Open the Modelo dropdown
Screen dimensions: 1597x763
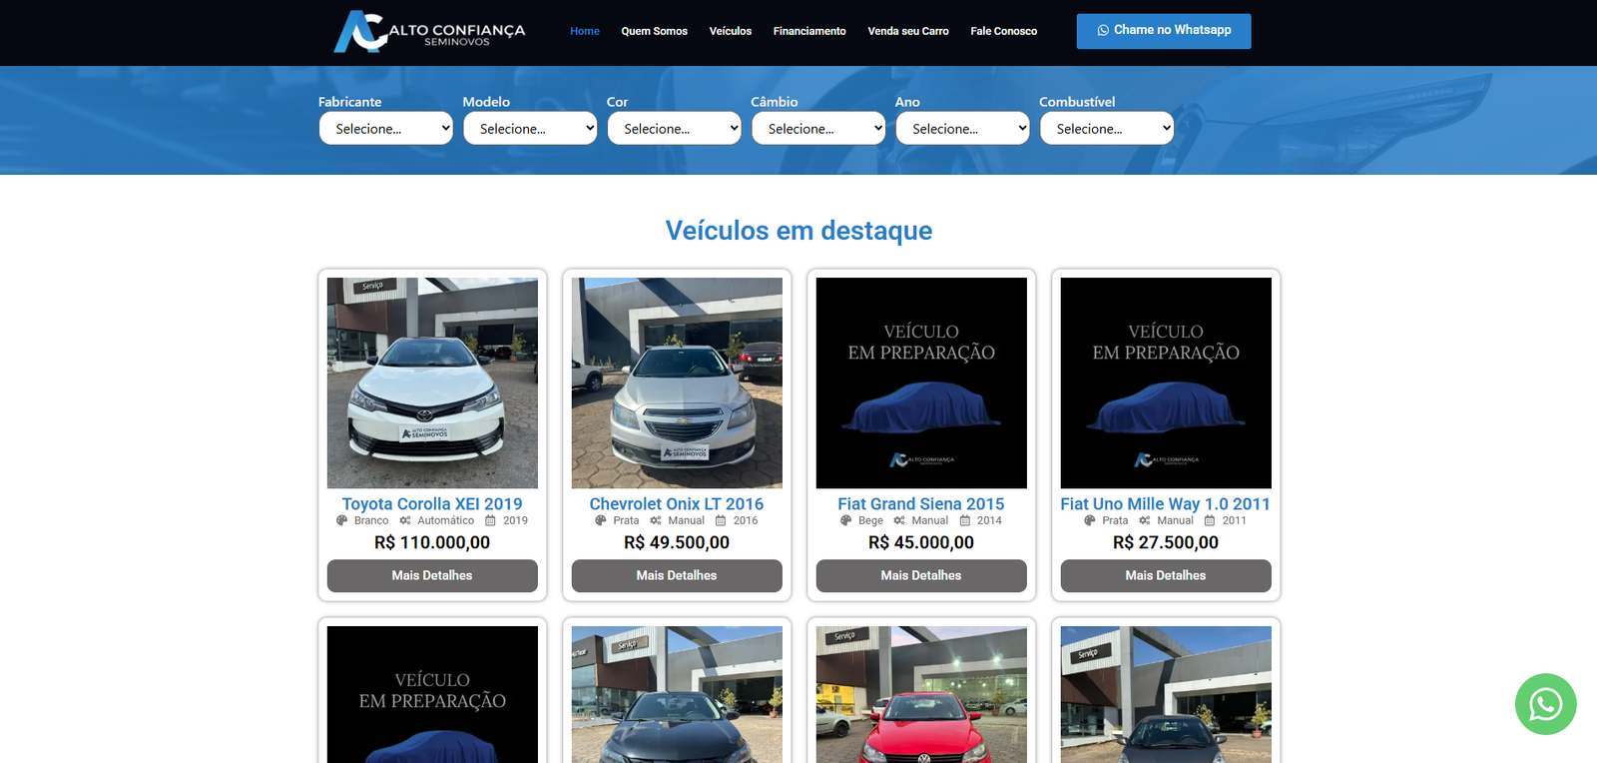point(530,128)
